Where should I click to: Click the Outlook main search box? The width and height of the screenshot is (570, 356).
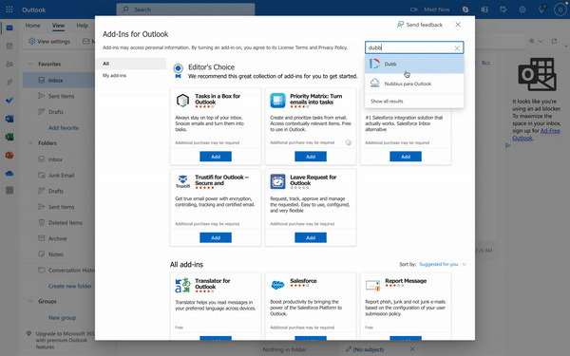pyautogui.click(x=185, y=9)
